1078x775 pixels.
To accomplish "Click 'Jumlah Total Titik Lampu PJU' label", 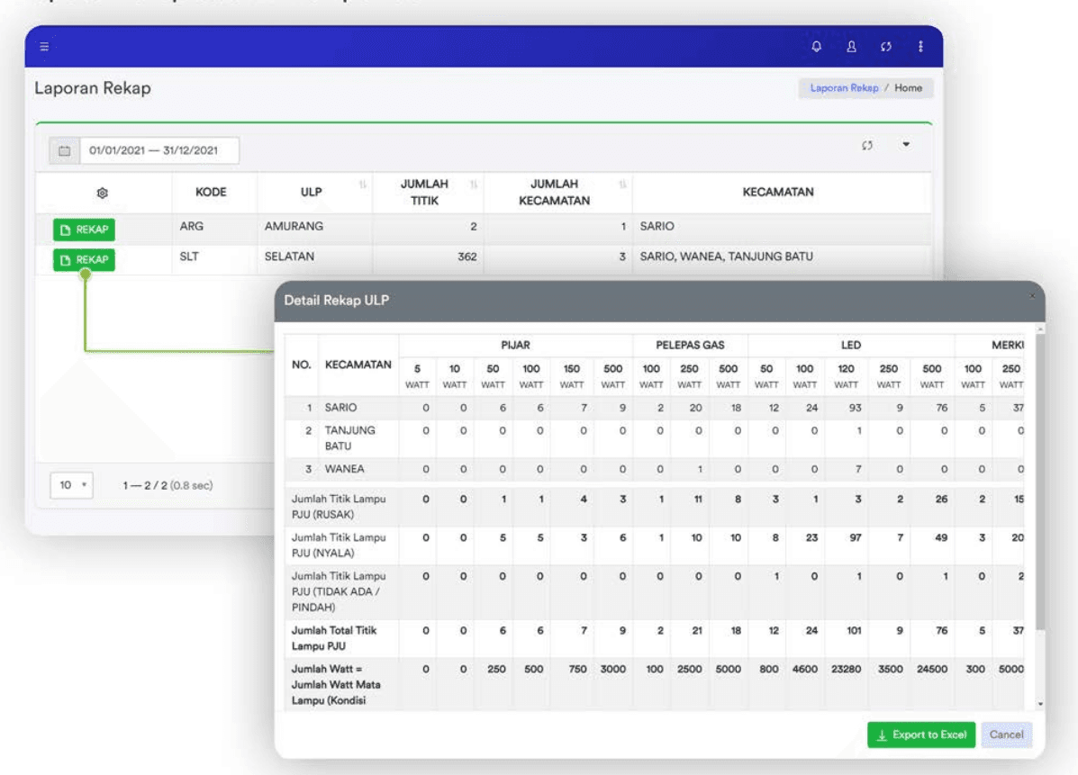I will (x=334, y=638).
